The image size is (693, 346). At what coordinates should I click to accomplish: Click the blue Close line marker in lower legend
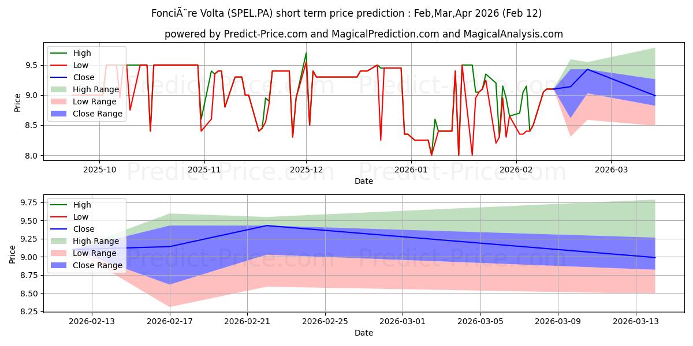pos(59,229)
